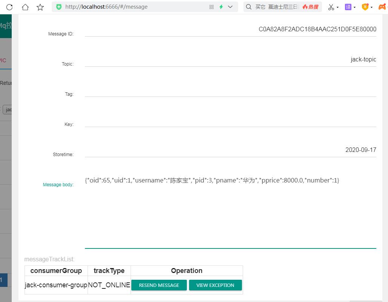Open the purple translate icon
The width and height of the screenshot is (388, 302).
click(348, 6)
